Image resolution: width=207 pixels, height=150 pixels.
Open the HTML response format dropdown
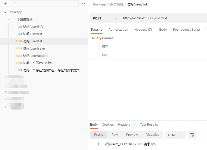pos(175,135)
